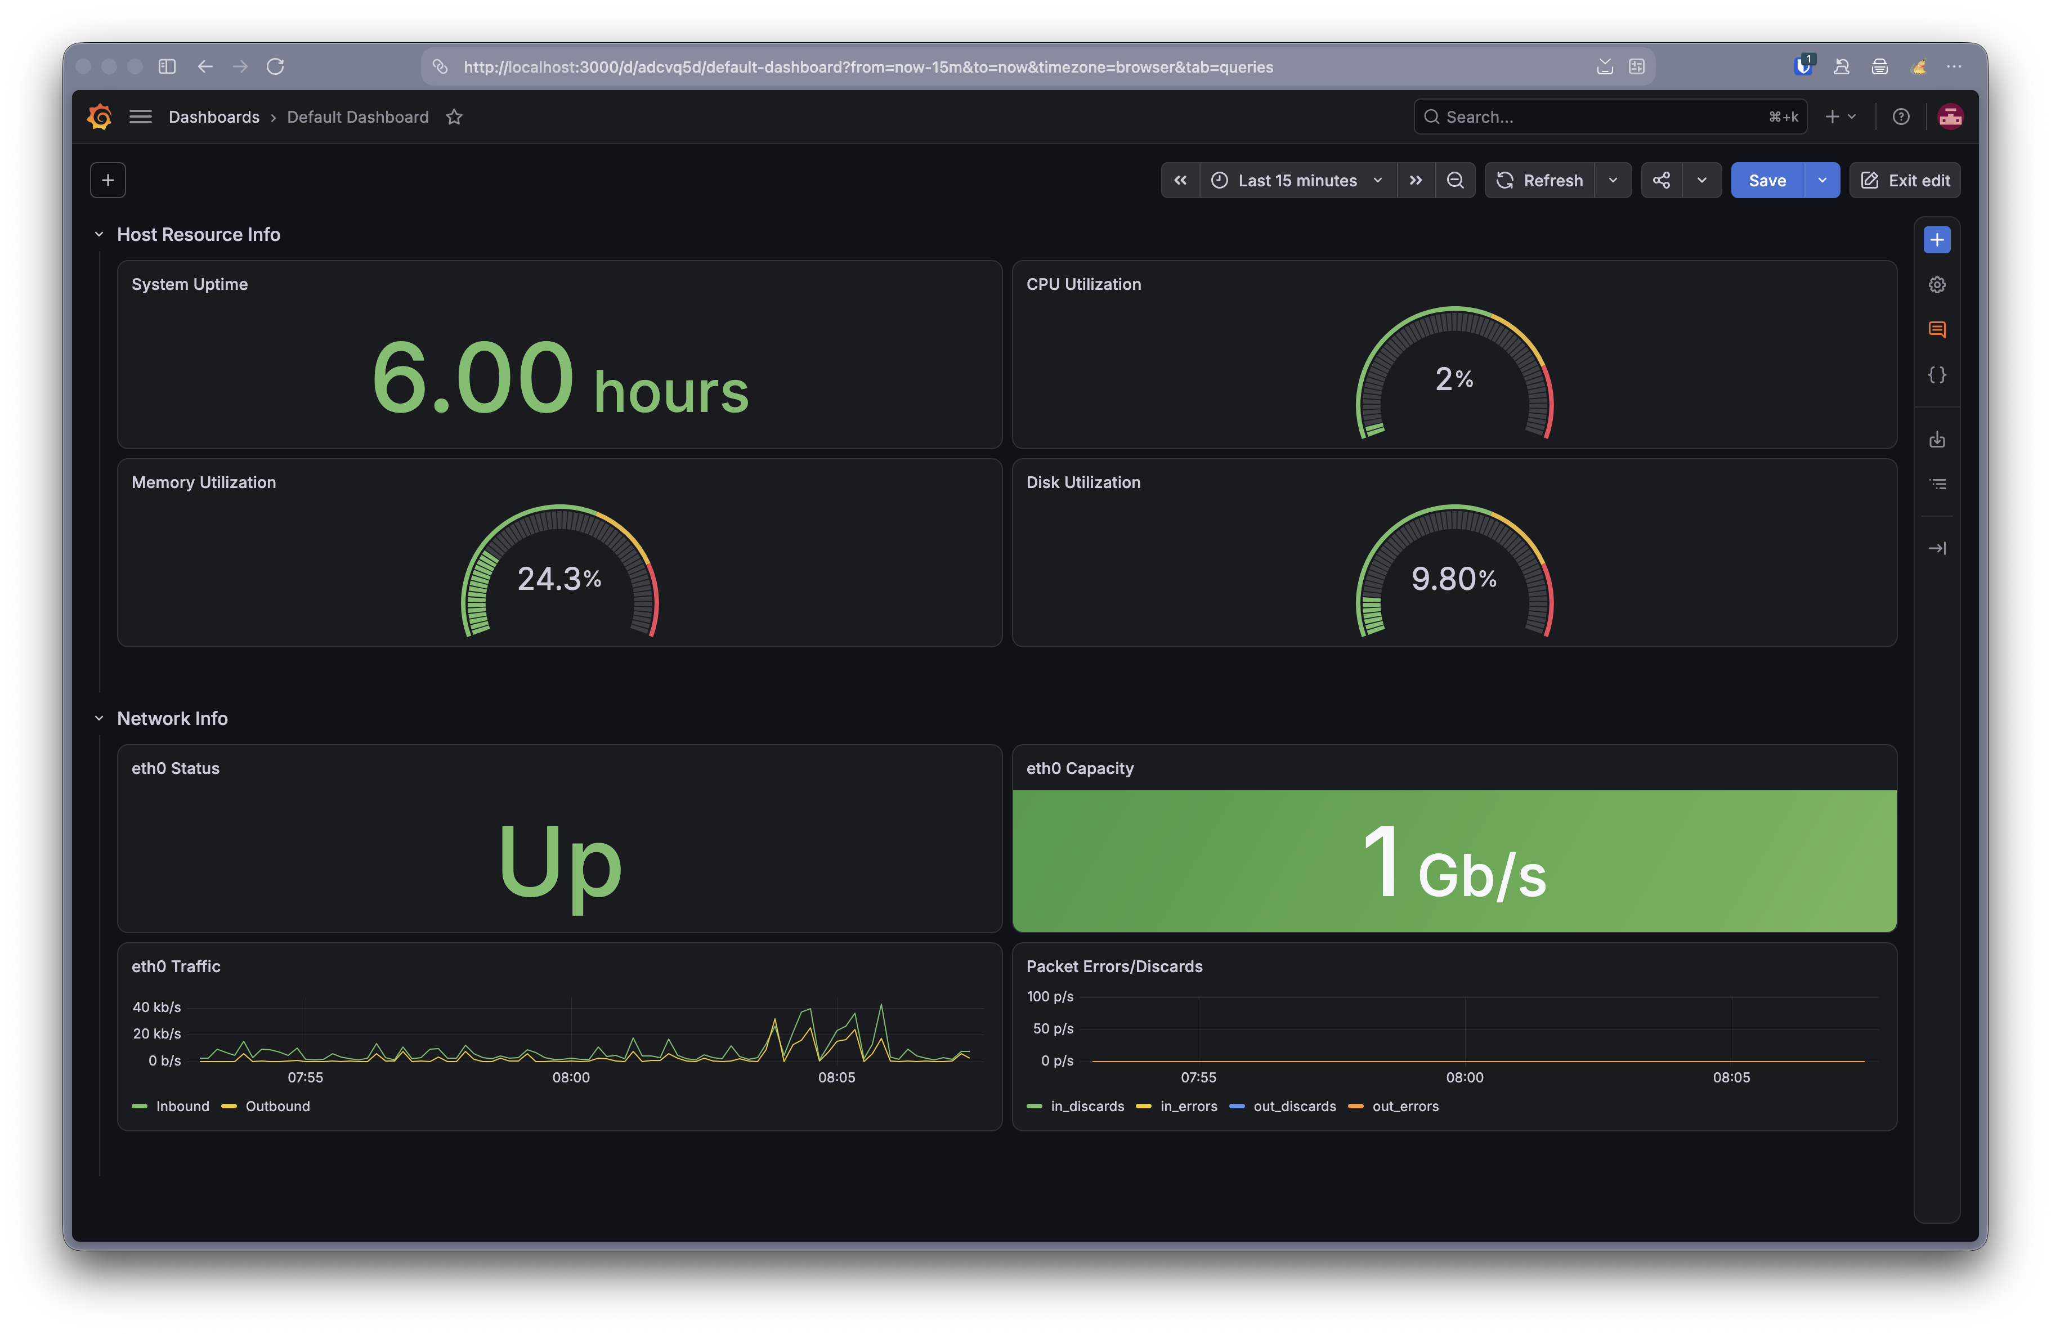This screenshot has width=2051, height=1334.
Task: Open the hamburger navigation menu
Action: click(141, 117)
